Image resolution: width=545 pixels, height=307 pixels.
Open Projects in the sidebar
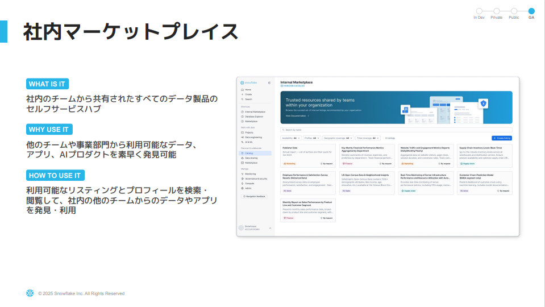pyautogui.click(x=247, y=132)
